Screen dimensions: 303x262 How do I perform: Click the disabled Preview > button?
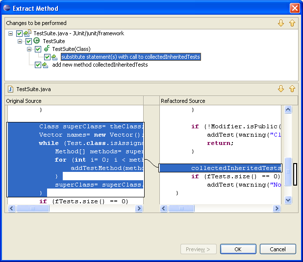199,249
